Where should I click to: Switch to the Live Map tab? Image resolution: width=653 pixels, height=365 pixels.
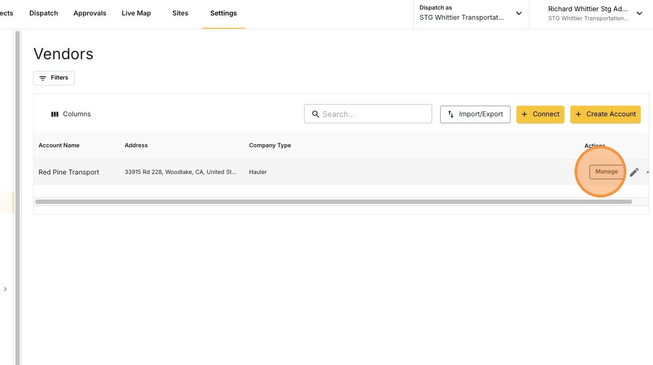[x=136, y=13]
